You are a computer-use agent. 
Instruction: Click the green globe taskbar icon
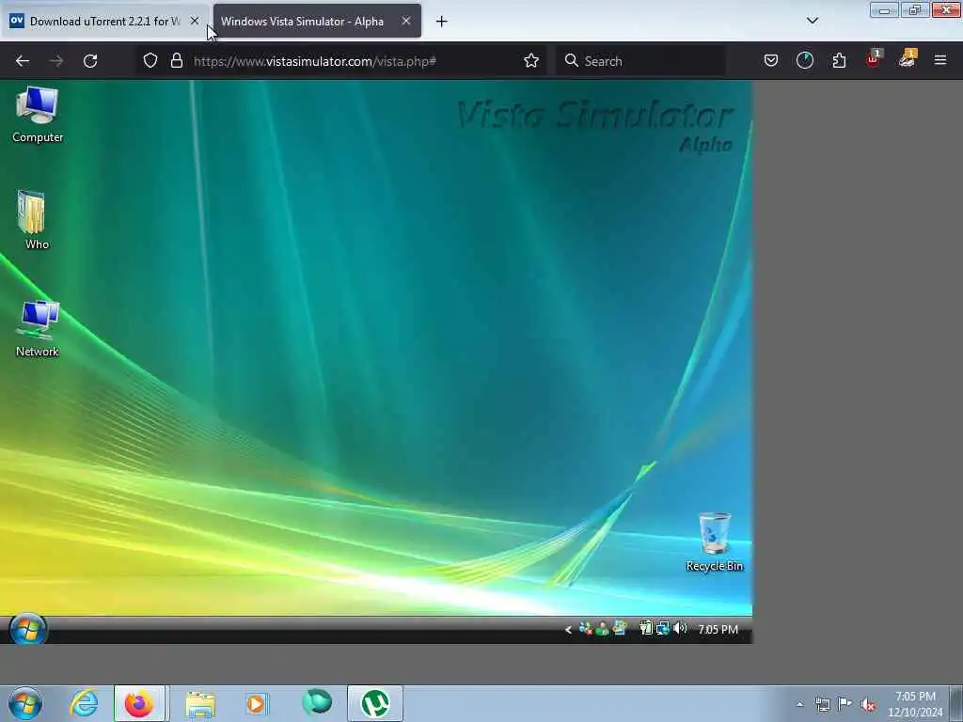[317, 703]
